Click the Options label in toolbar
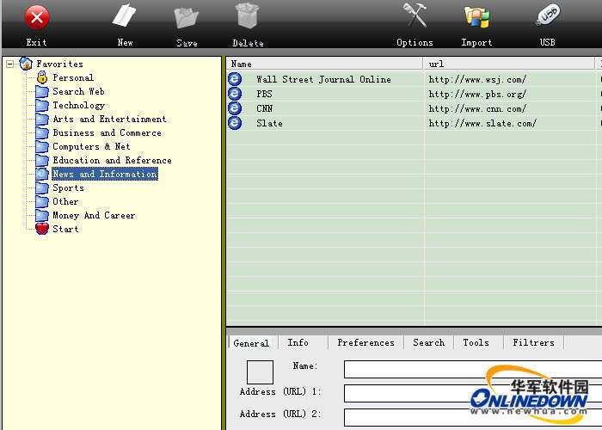This screenshot has height=430, width=602. point(415,42)
